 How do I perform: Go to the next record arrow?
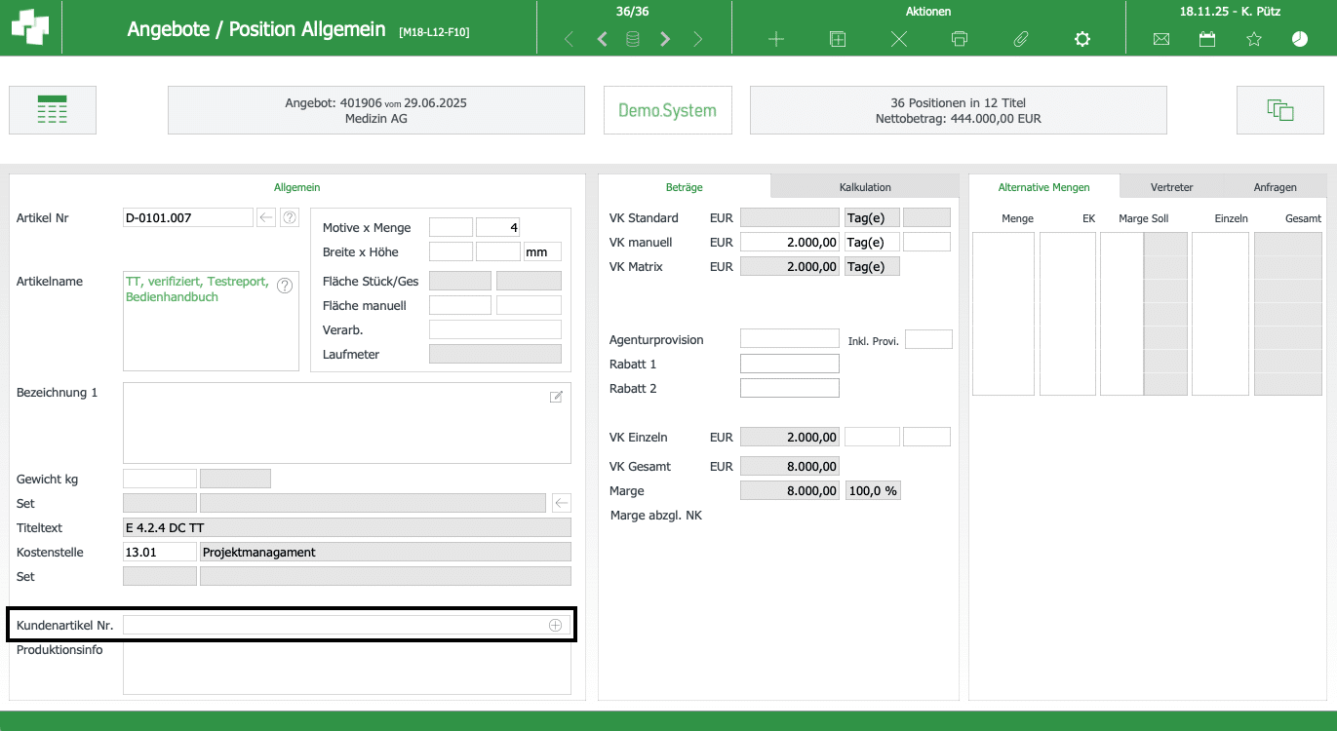[665, 40]
